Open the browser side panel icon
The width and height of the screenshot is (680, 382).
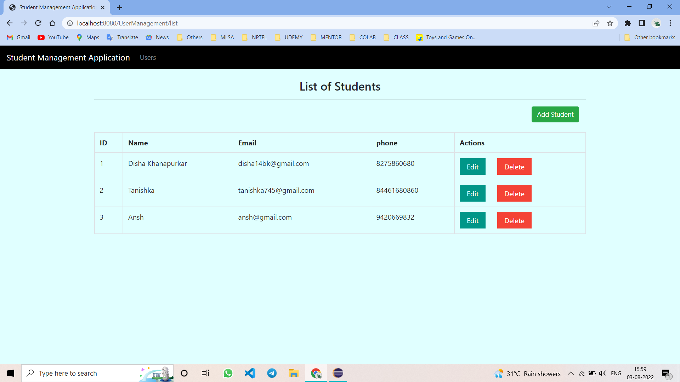[x=642, y=23]
